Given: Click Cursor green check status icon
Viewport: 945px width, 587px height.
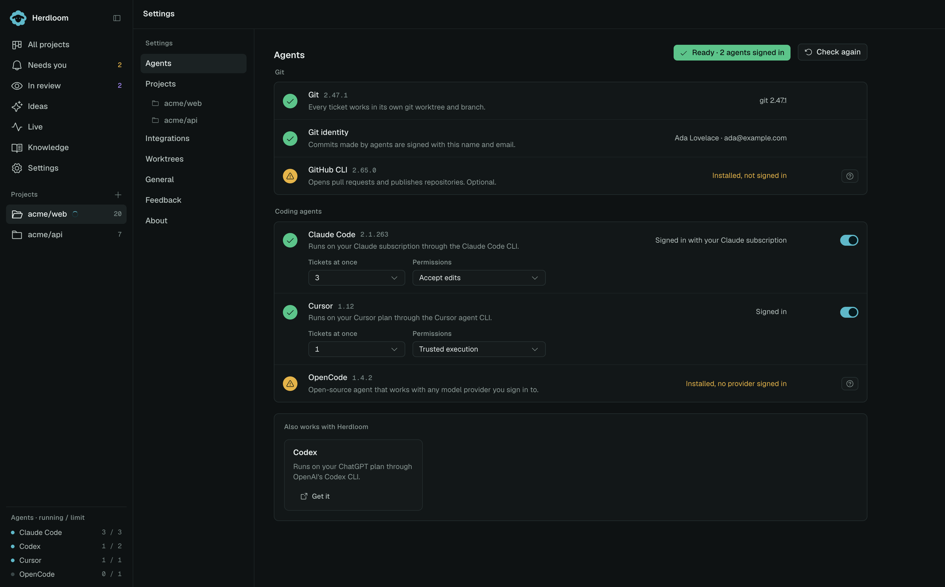Looking at the screenshot, I should pyautogui.click(x=290, y=313).
